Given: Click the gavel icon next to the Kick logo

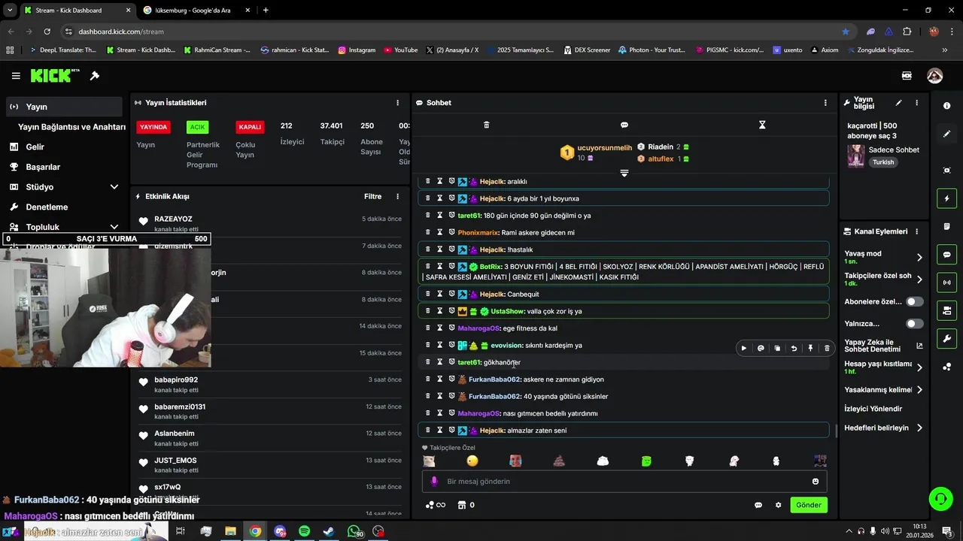Looking at the screenshot, I should coord(95,76).
